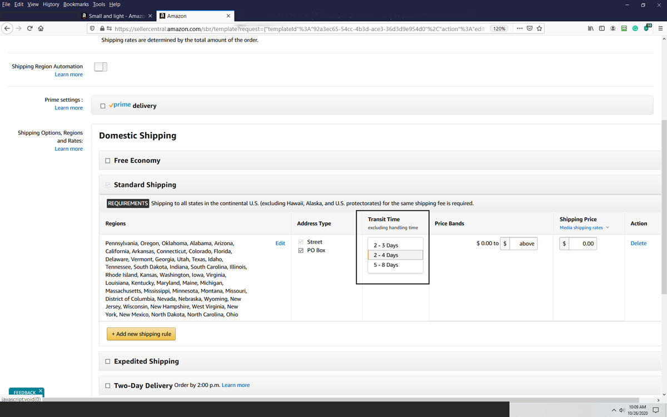
Task: Click the Grammarly extension icon
Action: click(635, 28)
